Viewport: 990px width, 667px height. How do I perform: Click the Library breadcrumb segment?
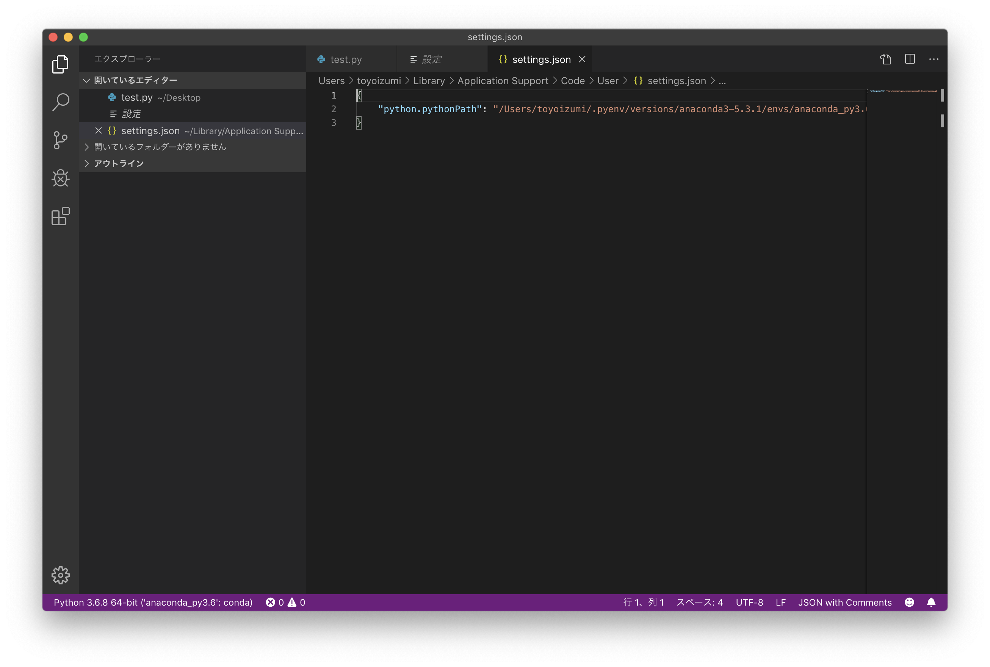(429, 81)
